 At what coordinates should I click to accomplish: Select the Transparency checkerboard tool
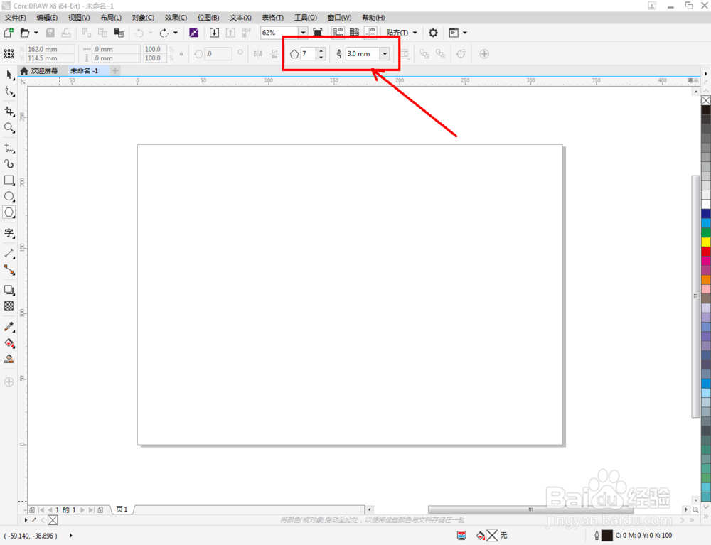[x=9, y=306]
